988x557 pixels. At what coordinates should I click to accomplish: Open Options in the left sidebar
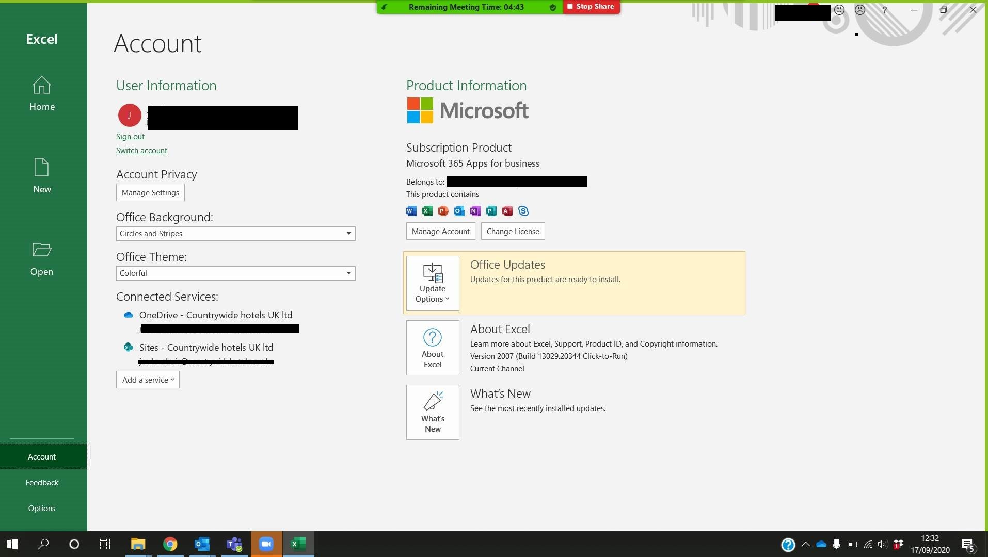[42, 509]
